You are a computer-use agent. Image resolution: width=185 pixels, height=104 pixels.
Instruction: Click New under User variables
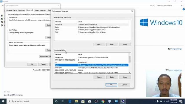[x=99, y=44]
